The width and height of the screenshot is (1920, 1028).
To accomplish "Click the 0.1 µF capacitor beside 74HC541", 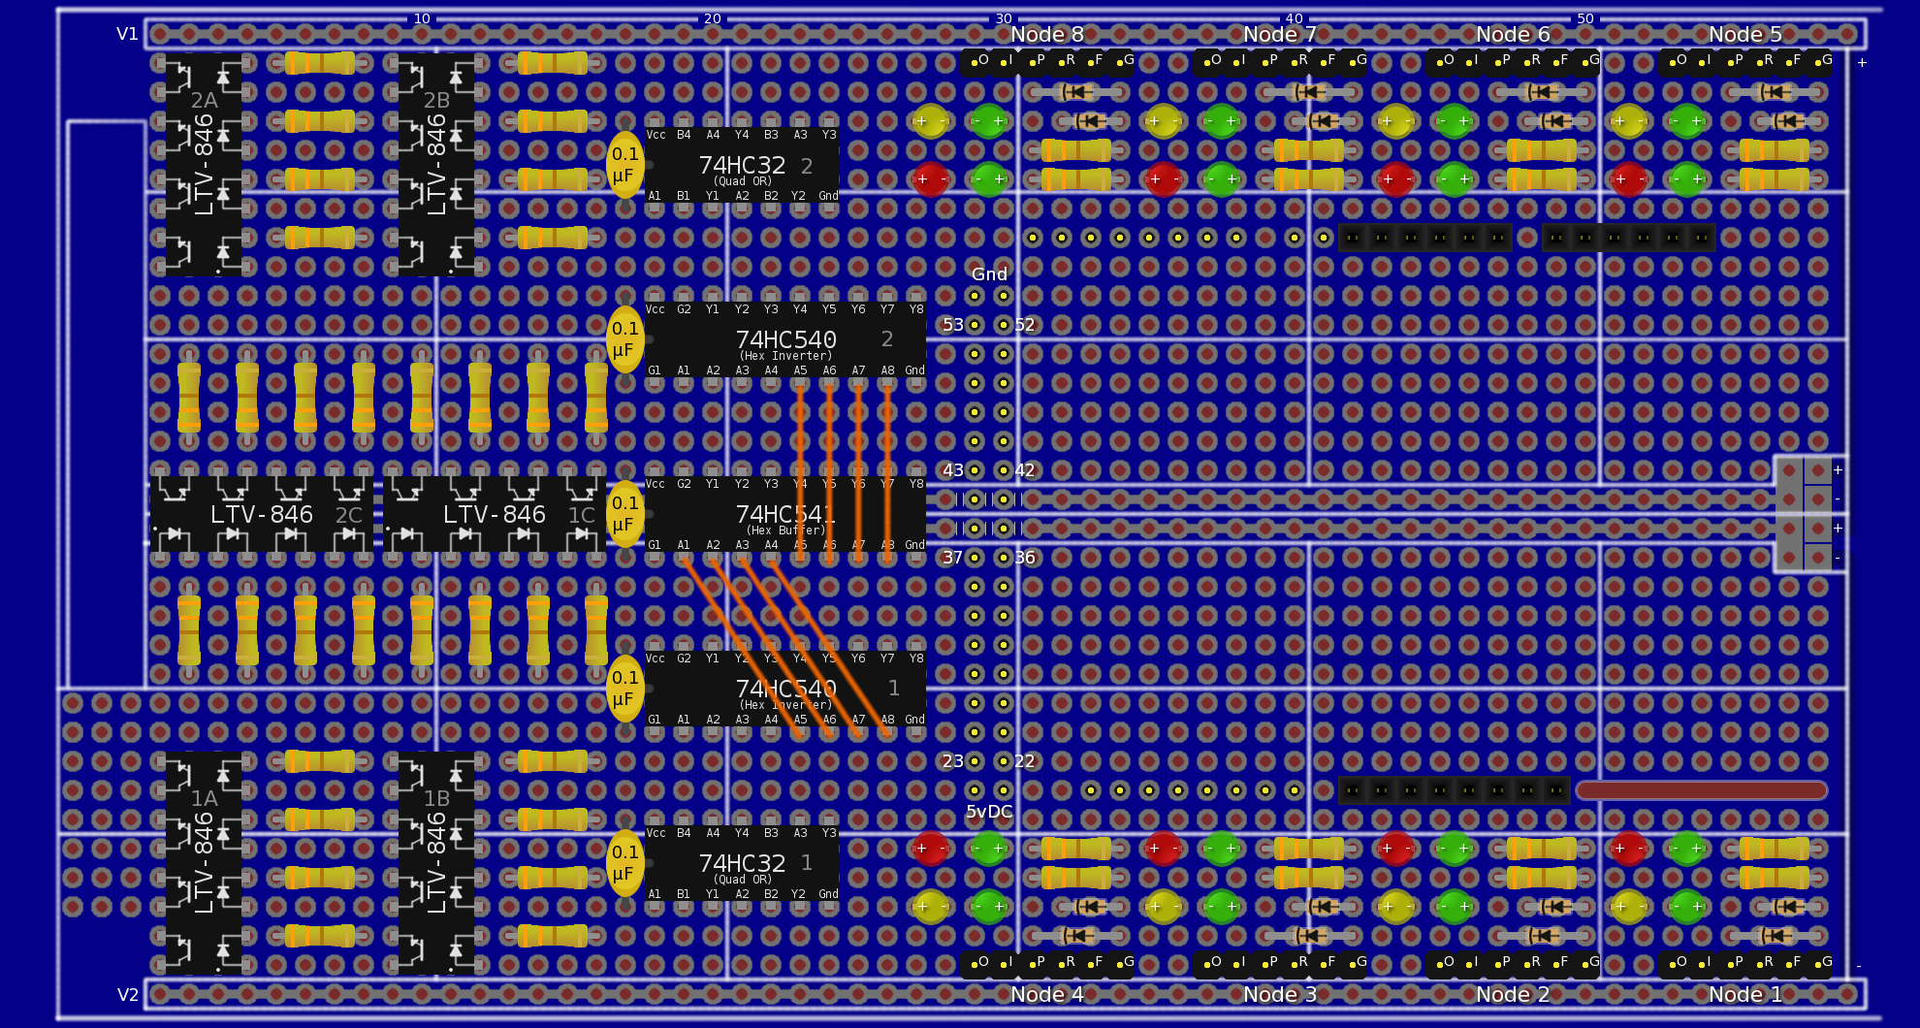I will (624, 514).
